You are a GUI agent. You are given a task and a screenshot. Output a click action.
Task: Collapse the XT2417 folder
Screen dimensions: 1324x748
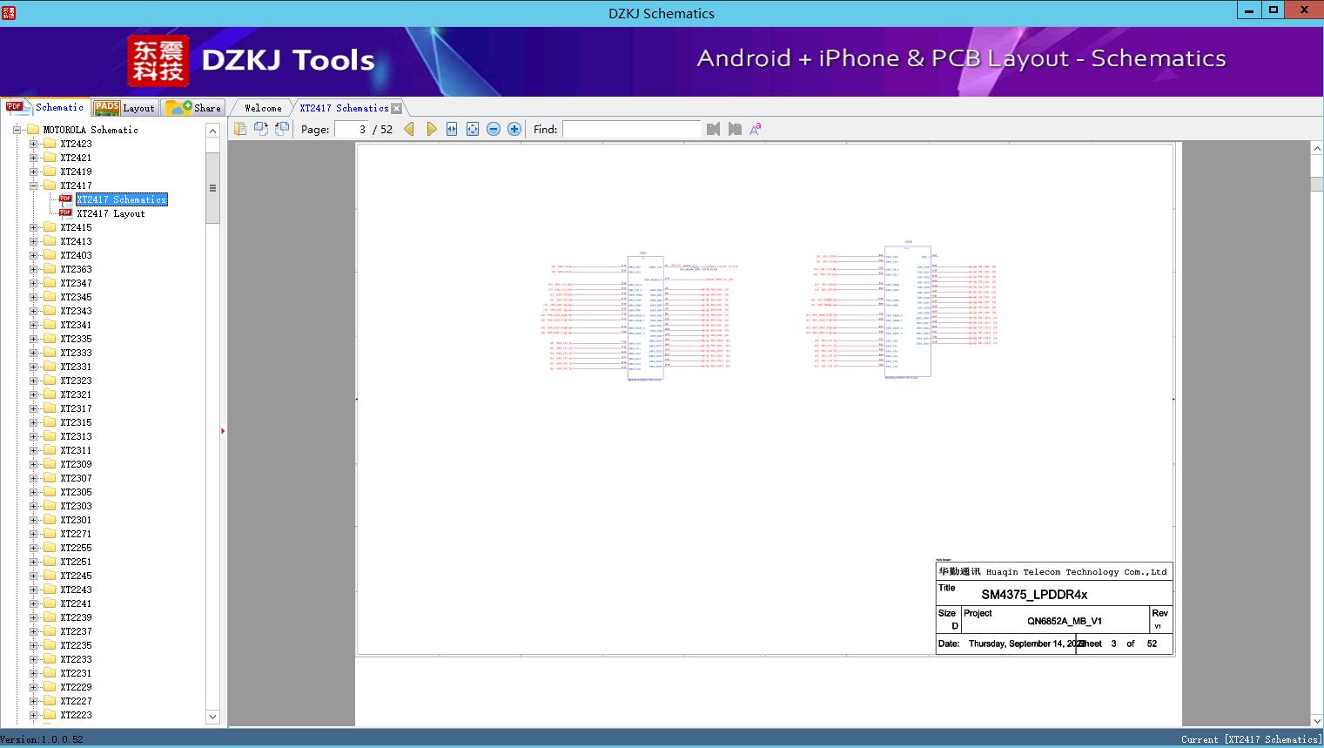tap(33, 185)
